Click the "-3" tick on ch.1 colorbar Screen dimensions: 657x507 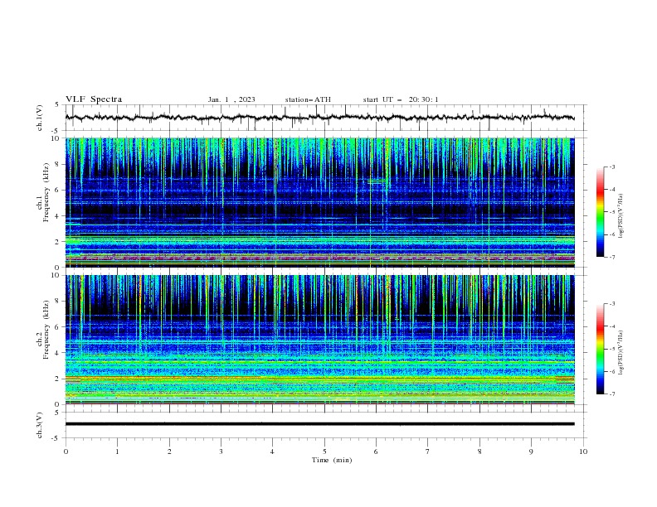pos(611,167)
